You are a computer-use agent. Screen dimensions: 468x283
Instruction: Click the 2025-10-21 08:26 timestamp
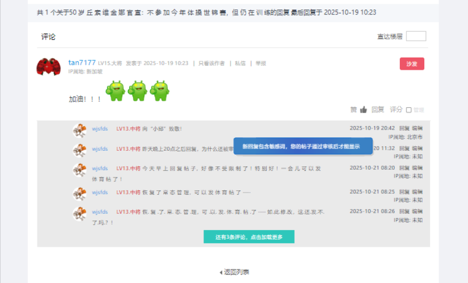[372, 211]
